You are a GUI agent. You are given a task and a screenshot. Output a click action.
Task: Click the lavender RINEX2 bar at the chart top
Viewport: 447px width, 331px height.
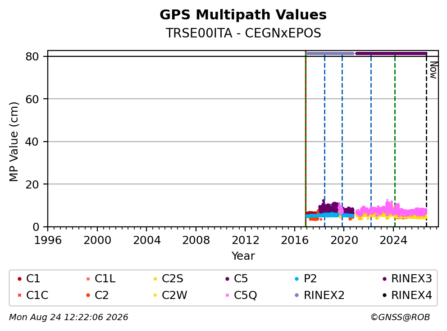coord(330,53)
